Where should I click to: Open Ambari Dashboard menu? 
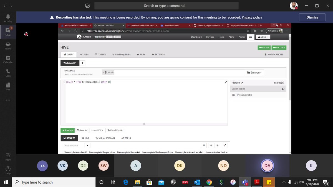pyautogui.click(x=196, y=37)
